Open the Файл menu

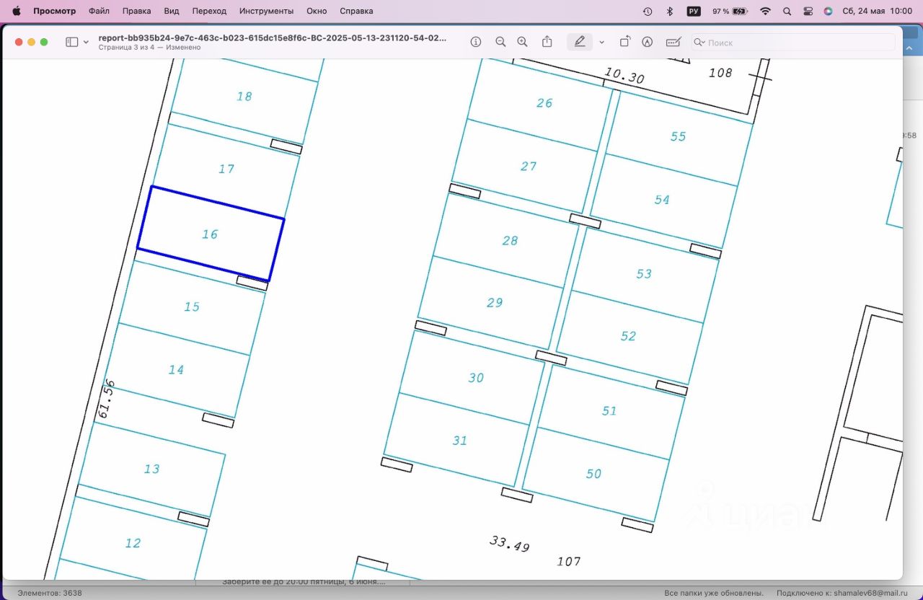pyautogui.click(x=100, y=11)
